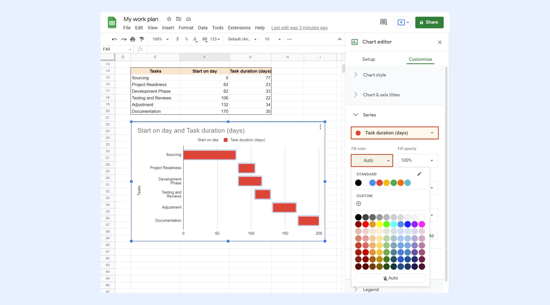Undo the last action

(114, 39)
